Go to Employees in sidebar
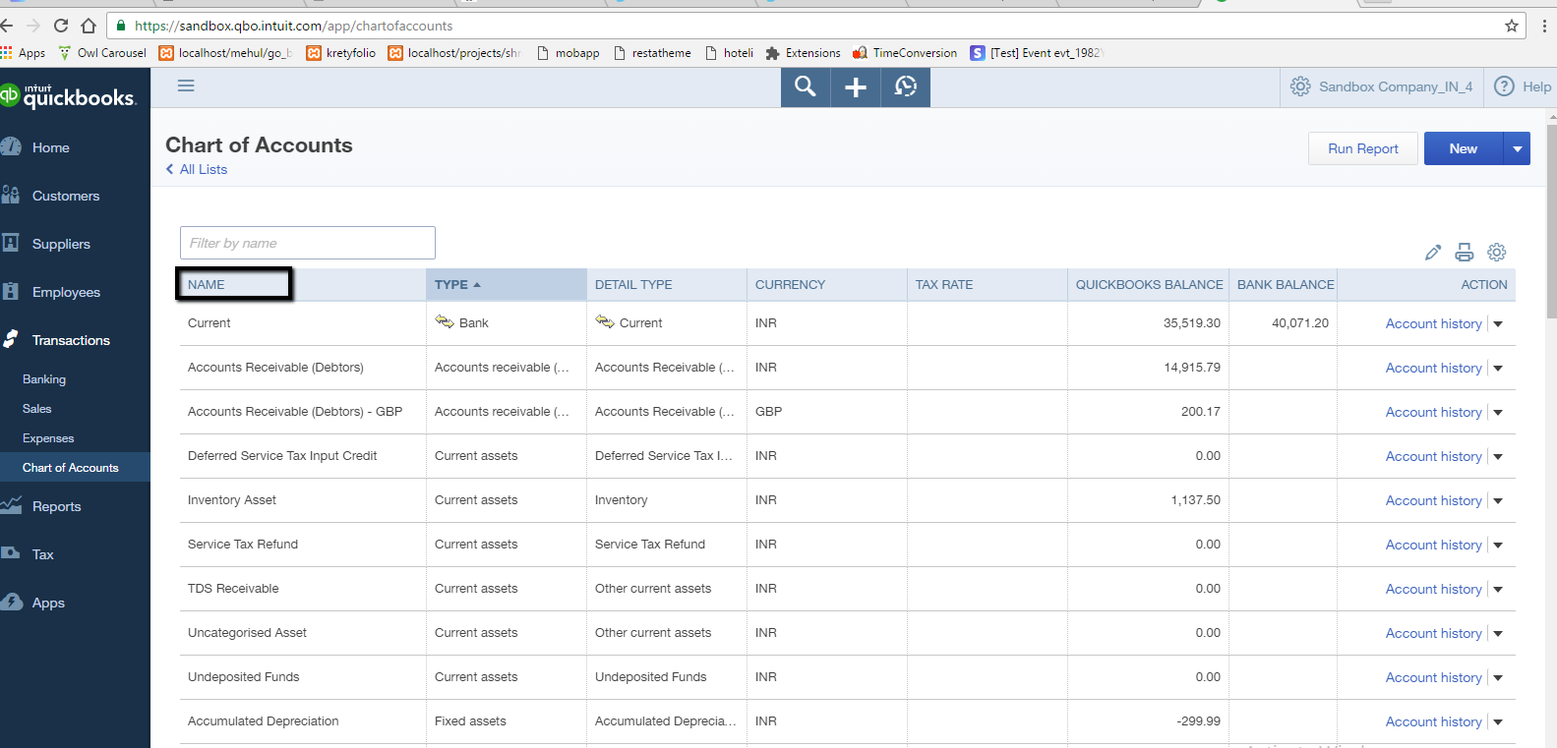 click(x=66, y=293)
